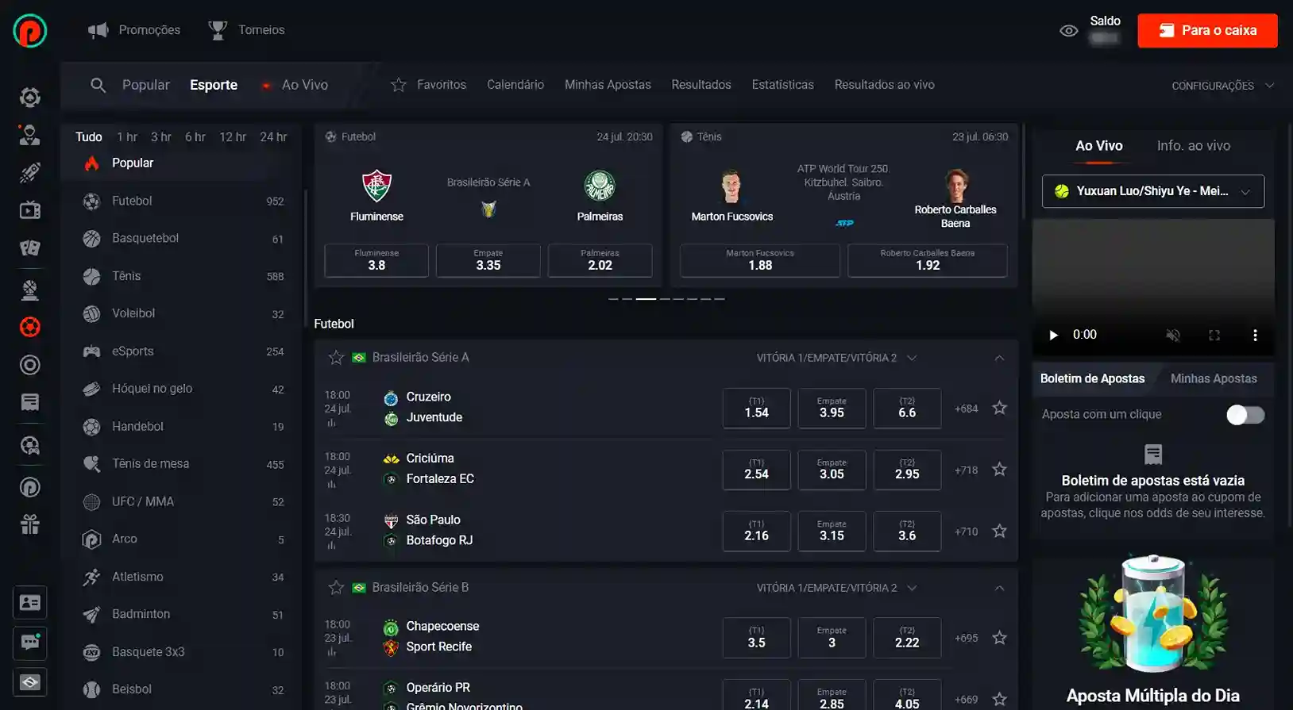The width and height of the screenshot is (1293, 710).
Task: Click the site logo icon
Action: (30, 30)
